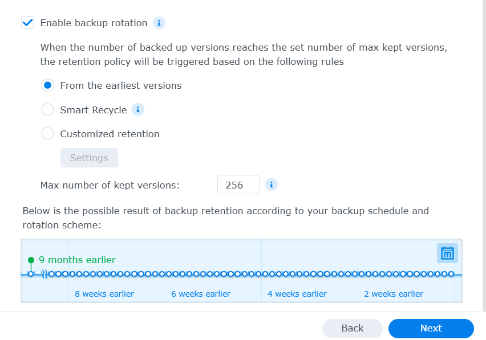
Task: Click the 2 weeks earlier timeline label
Action: (394, 294)
